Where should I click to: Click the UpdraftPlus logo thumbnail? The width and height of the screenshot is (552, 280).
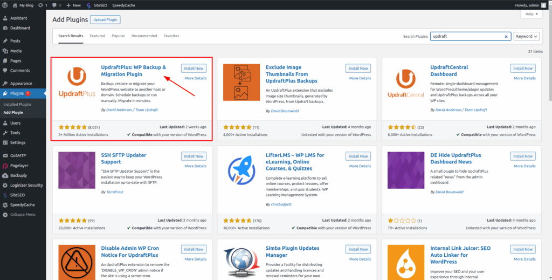coord(77,82)
